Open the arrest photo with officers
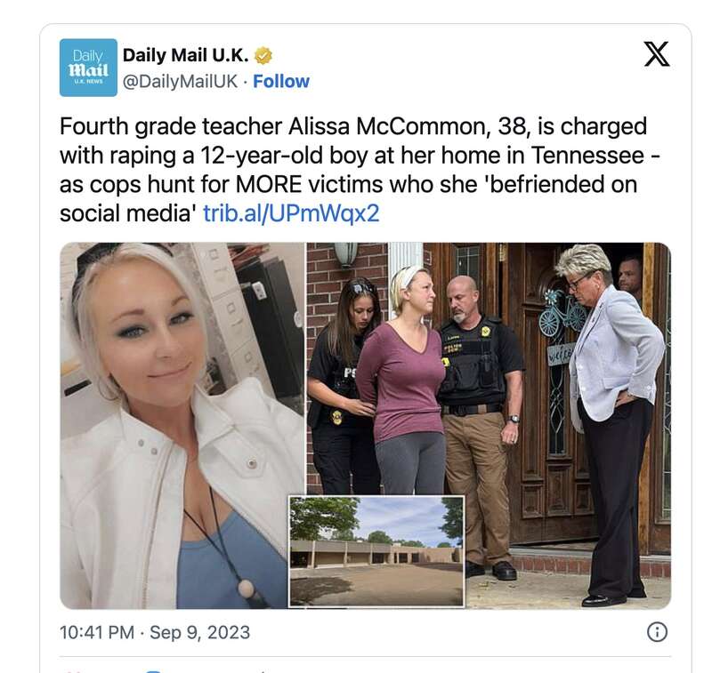Viewport: 712px width, 673px height. [489, 369]
